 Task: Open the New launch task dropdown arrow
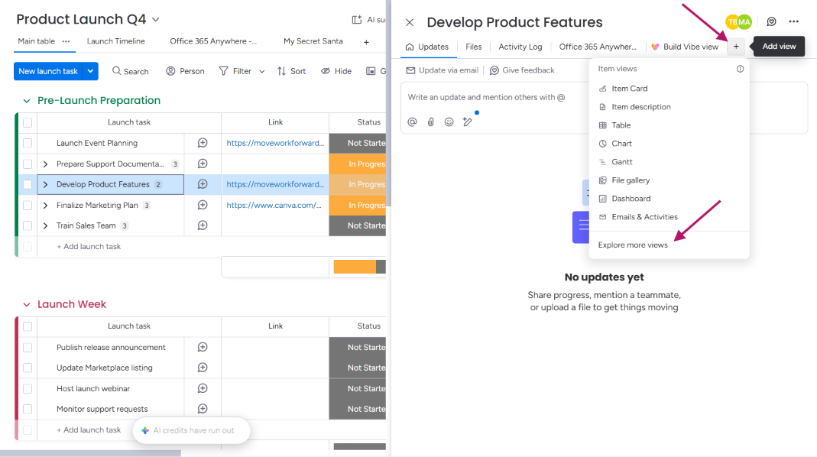pyautogui.click(x=91, y=71)
